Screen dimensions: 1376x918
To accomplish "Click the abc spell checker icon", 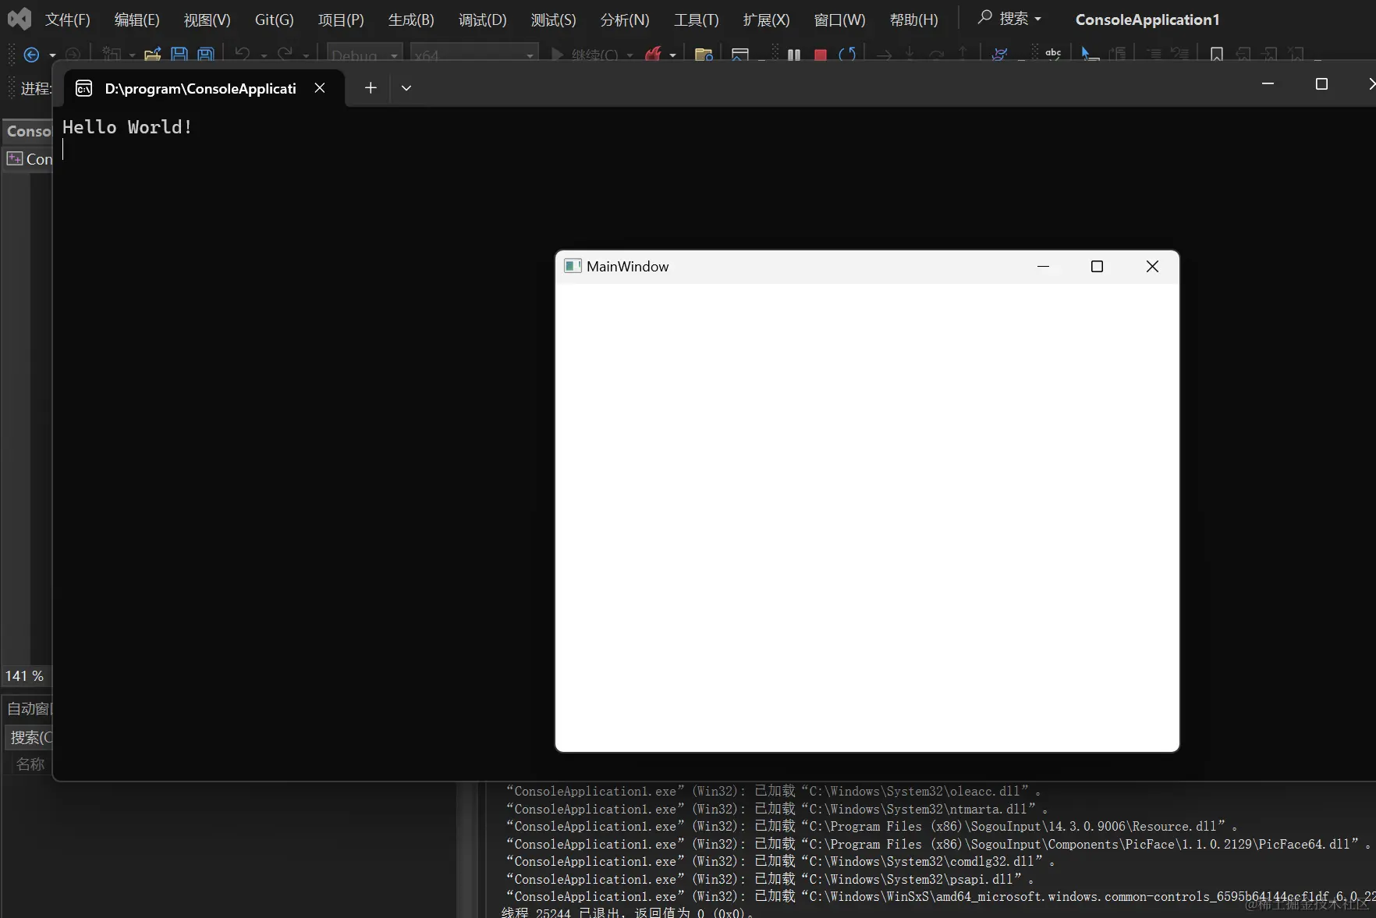I will 1053,55.
